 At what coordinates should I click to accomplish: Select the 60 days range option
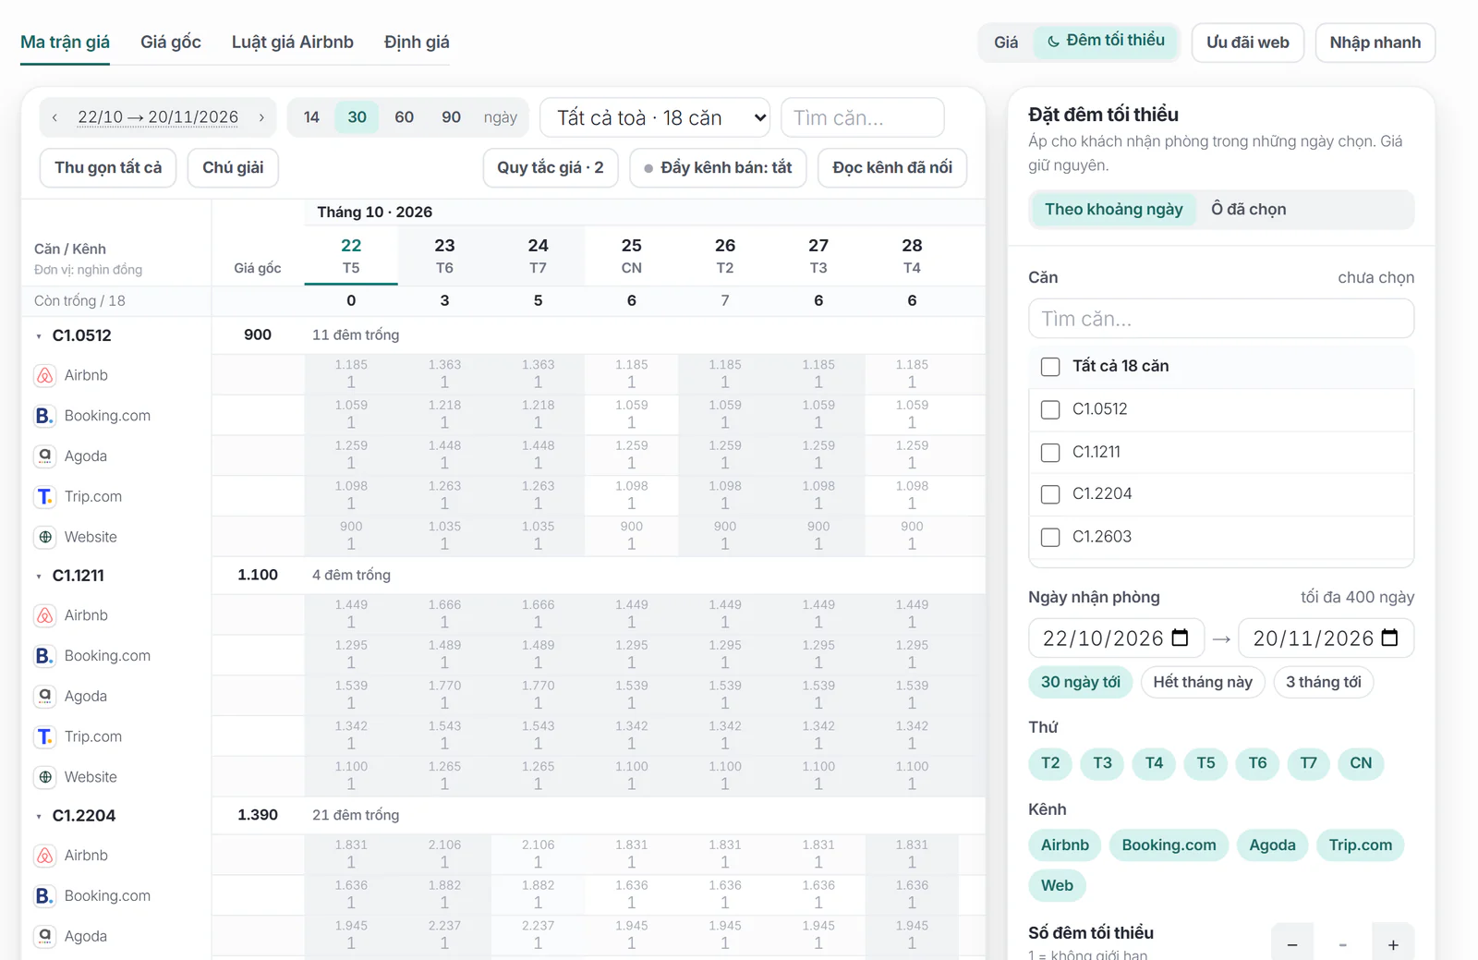click(404, 117)
